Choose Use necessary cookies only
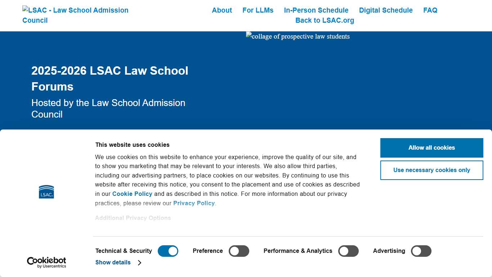 (x=431, y=170)
